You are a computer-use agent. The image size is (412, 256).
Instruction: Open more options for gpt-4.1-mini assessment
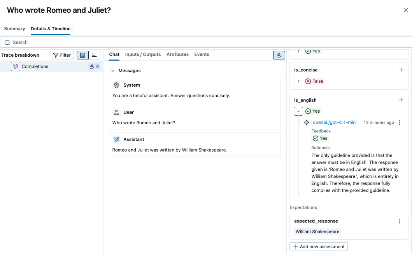coord(400,122)
